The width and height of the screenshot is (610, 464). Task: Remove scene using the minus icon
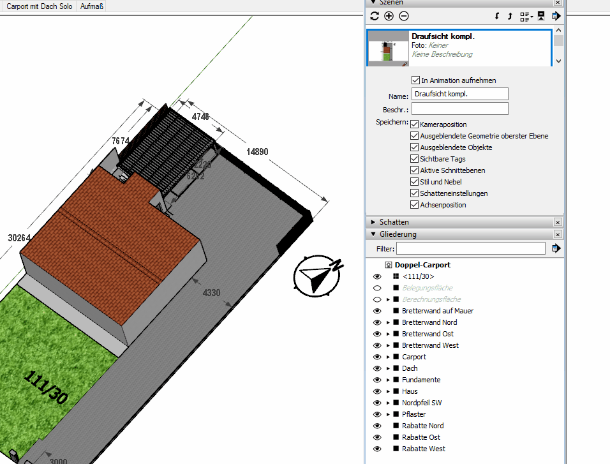403,16
